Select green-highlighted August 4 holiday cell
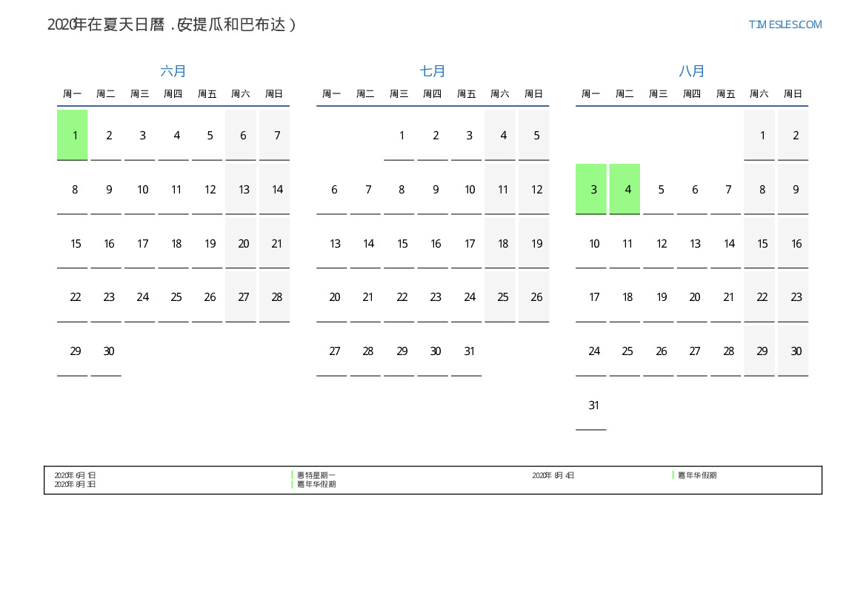Image resolution: width=866 pixels, height=613 pixels. click(624, 189)
